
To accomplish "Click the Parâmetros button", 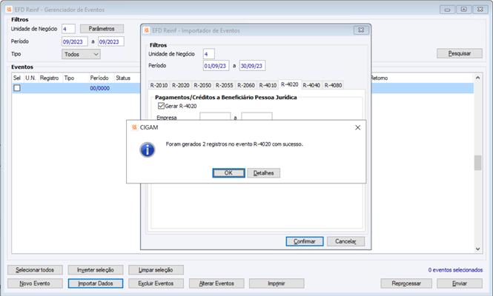I will [x=102, y=29].
